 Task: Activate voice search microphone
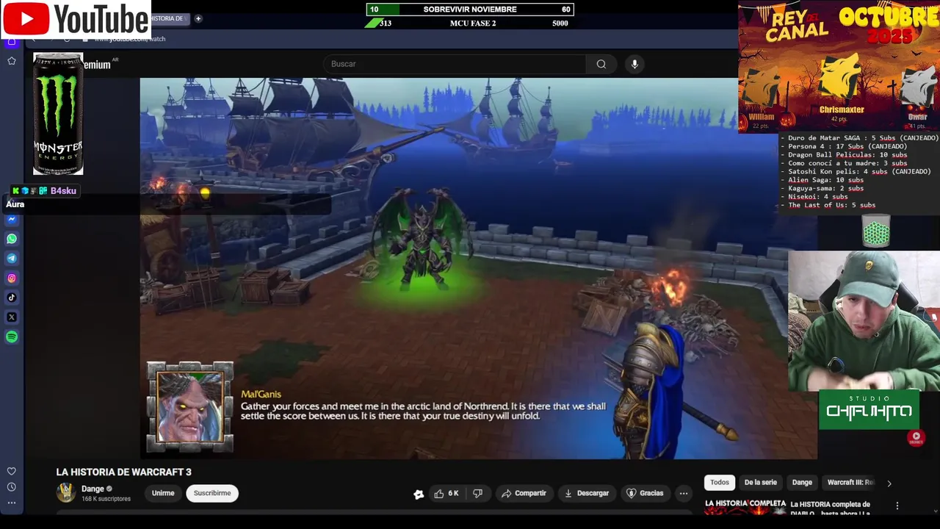coord(635,64)
